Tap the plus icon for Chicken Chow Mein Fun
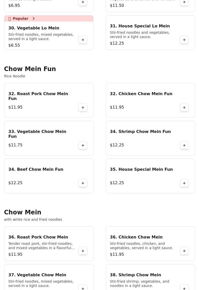199x290 pixels. (184, 108)
